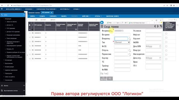Refresh the grid with circular arrow icon
This screenshot has width=179, height=100.
[x=36, y=20]
